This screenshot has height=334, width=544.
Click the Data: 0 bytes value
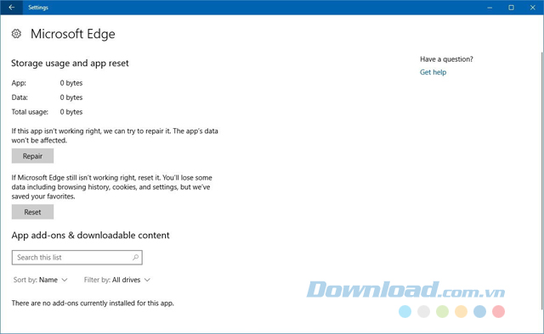[71, 97]
